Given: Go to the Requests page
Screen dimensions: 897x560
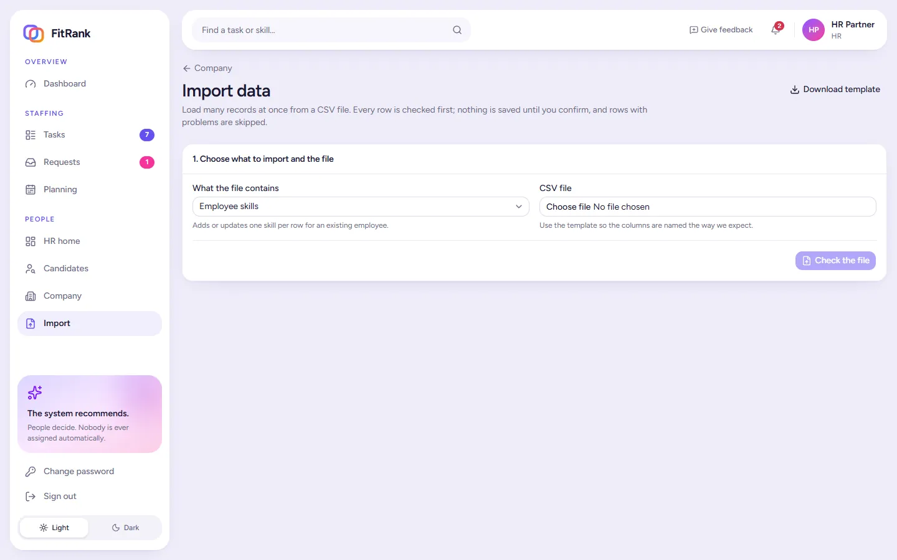Looking at the screenshot, I should tap(90, 162).
